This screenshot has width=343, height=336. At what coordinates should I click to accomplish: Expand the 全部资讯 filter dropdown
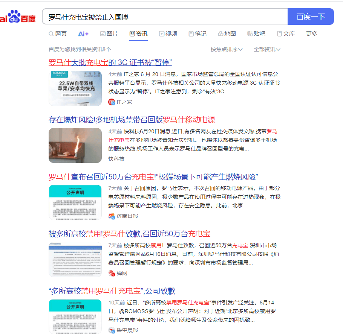click(x=267, y=50)
